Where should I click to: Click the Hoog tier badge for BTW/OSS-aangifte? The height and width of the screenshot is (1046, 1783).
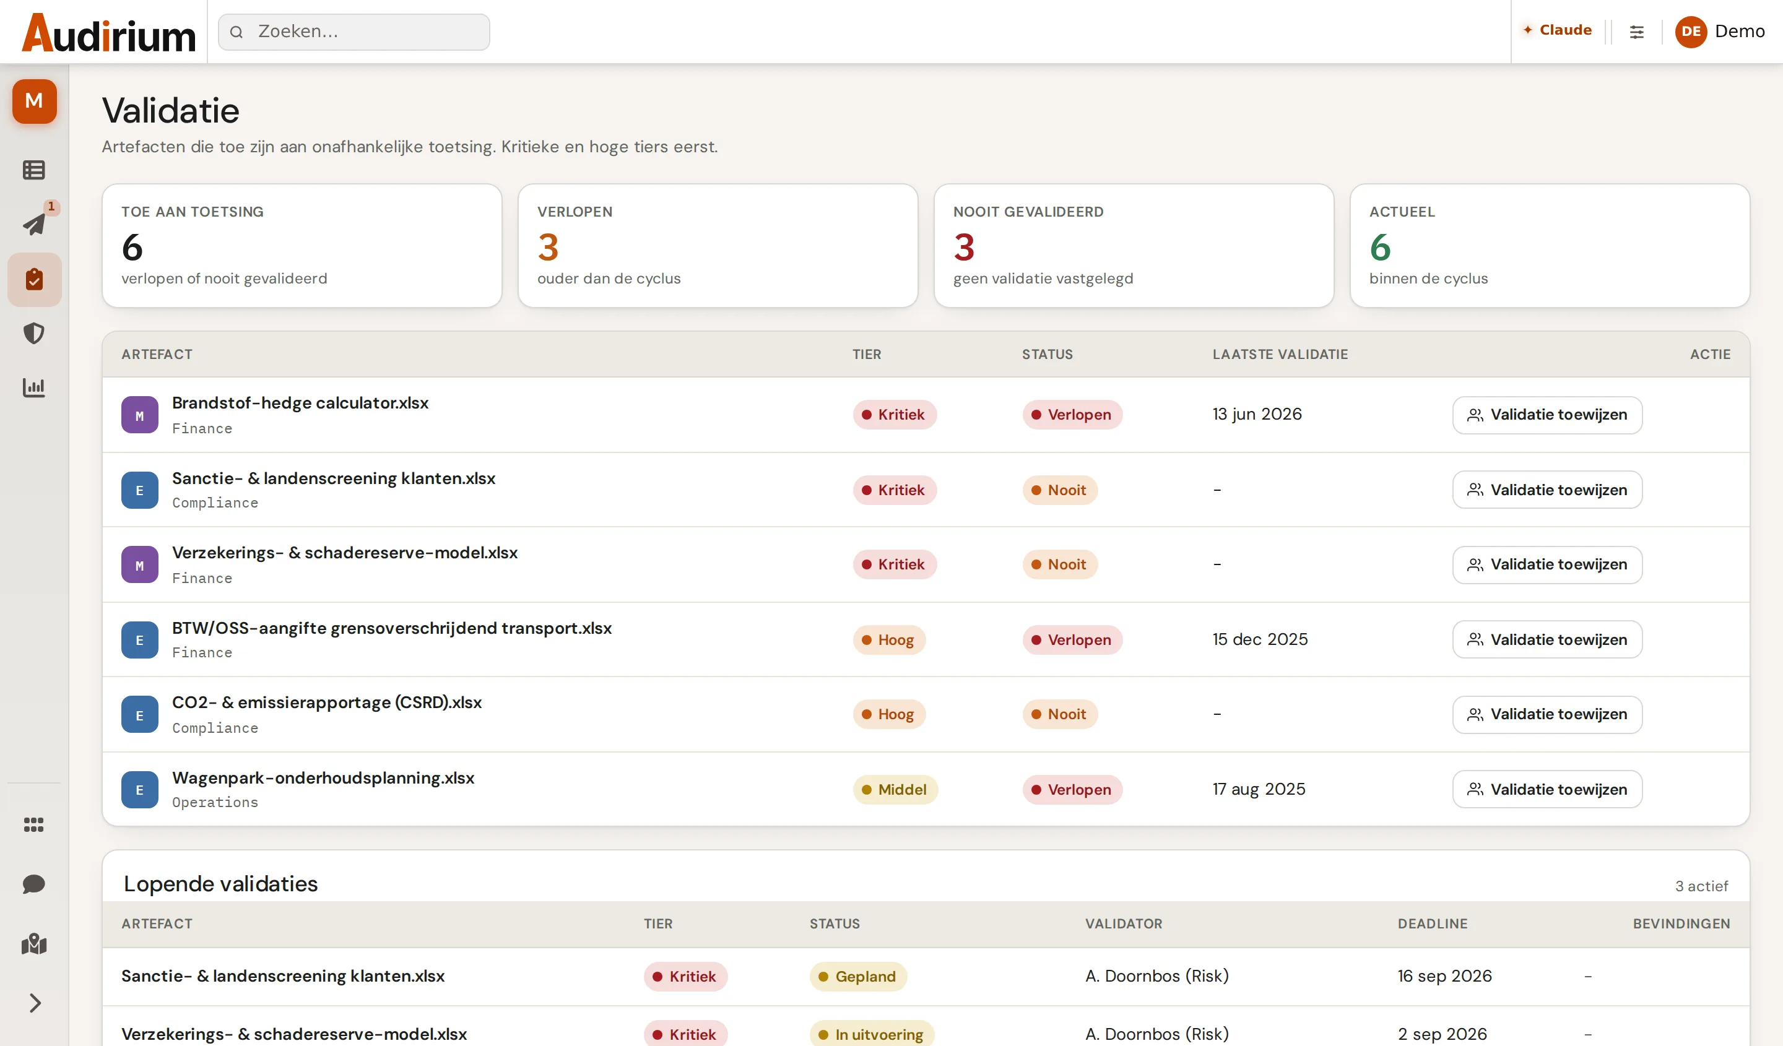coord(888,639)
